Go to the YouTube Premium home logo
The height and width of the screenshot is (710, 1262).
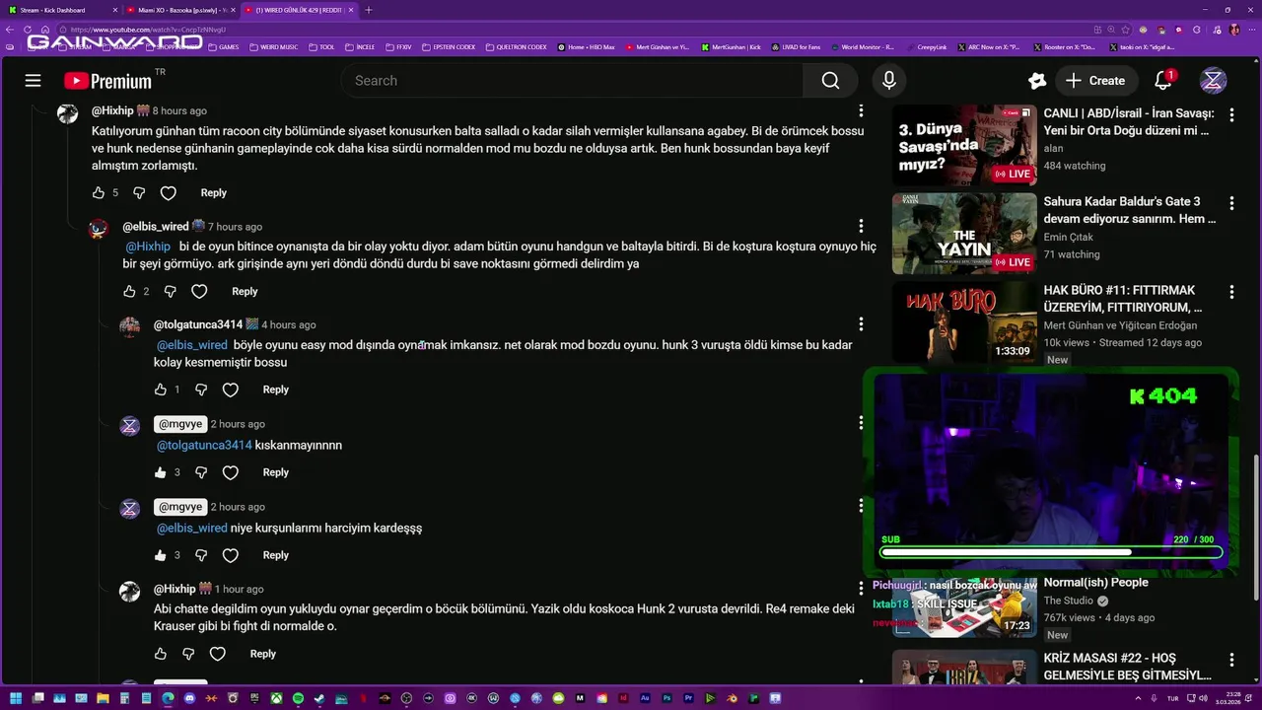[108, 81]
